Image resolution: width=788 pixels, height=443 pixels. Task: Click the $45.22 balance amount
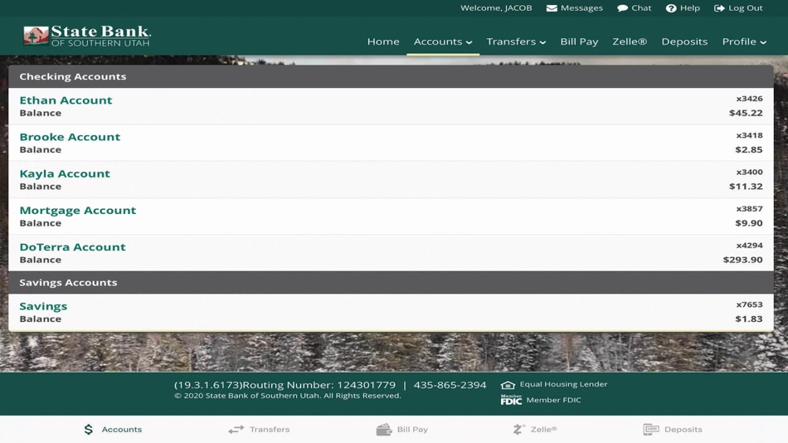(746, 113)
